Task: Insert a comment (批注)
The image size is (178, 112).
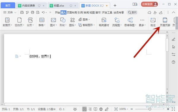Action: click(x=153, y=22)
